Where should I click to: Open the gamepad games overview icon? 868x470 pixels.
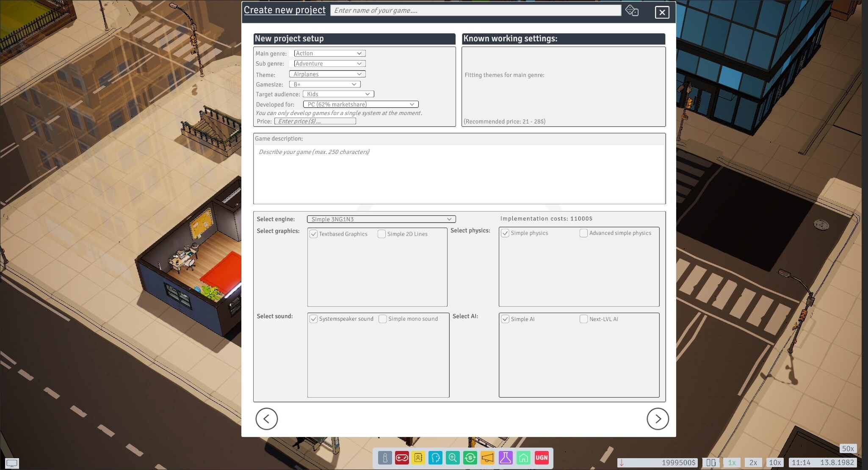pyautogui.click(x=402, y=458)
